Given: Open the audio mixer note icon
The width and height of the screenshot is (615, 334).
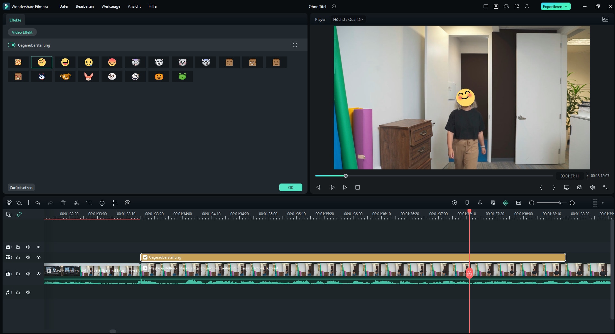Looking at the screenshot, I should (493, 203).
